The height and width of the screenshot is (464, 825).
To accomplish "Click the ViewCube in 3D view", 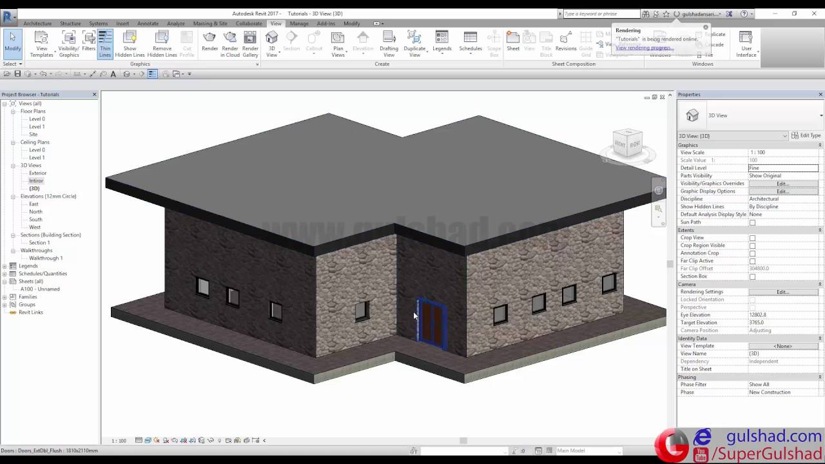I will pyautogui.click(x=627, y=143).
